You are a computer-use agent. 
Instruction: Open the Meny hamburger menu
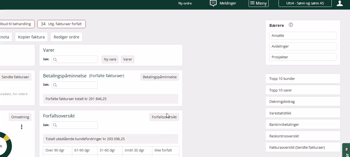pos(259,3)
